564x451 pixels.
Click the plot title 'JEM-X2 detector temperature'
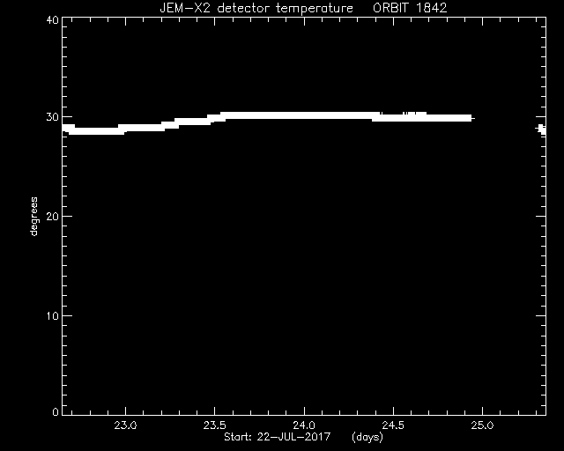click(x=256, y=8)
